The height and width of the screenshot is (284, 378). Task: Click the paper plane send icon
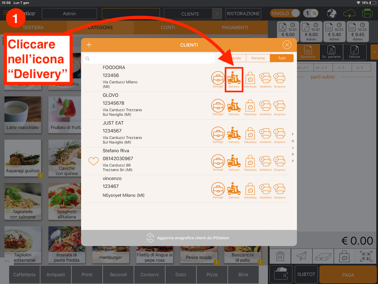pyautogui.click(x=302, y=256)
